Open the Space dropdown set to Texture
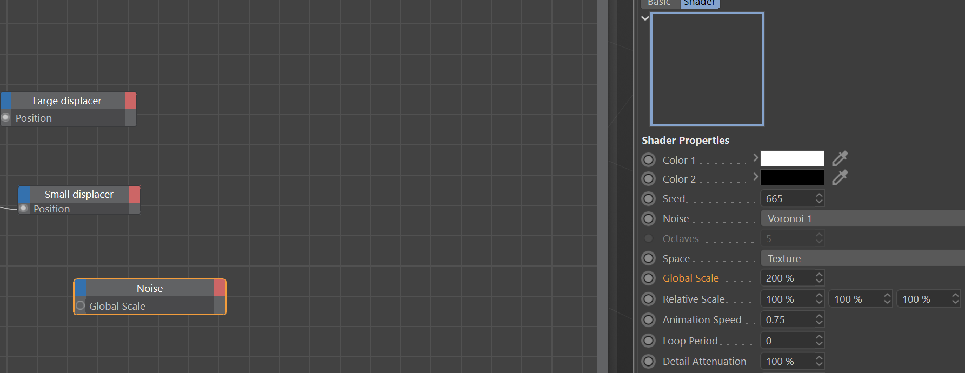This screenshot has width=965, height=373. pyautogui.click(x=863, y=258)
